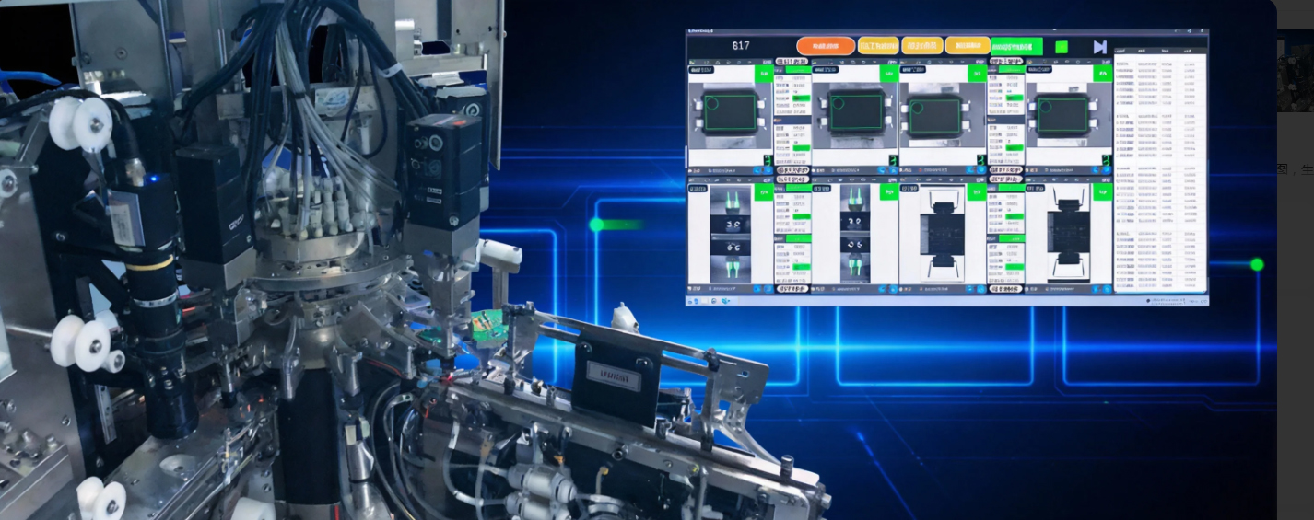Click the middle yellow toolbar button

coord(922,46)
